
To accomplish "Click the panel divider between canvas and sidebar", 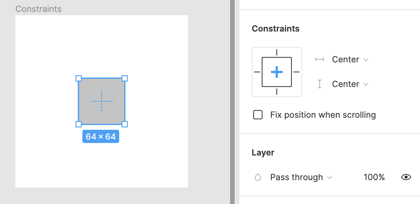I will pos(232,102).
